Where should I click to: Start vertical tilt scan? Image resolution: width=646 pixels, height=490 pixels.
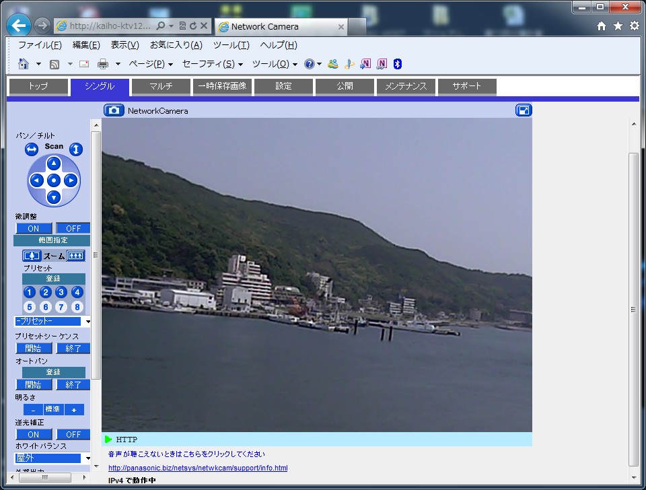tap(76, 149)
